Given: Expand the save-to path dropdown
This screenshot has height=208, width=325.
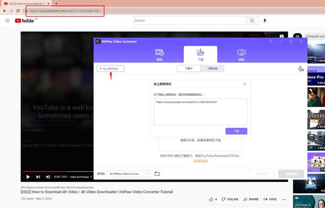Looking at the screenshot, I should [x=147, y=174].
